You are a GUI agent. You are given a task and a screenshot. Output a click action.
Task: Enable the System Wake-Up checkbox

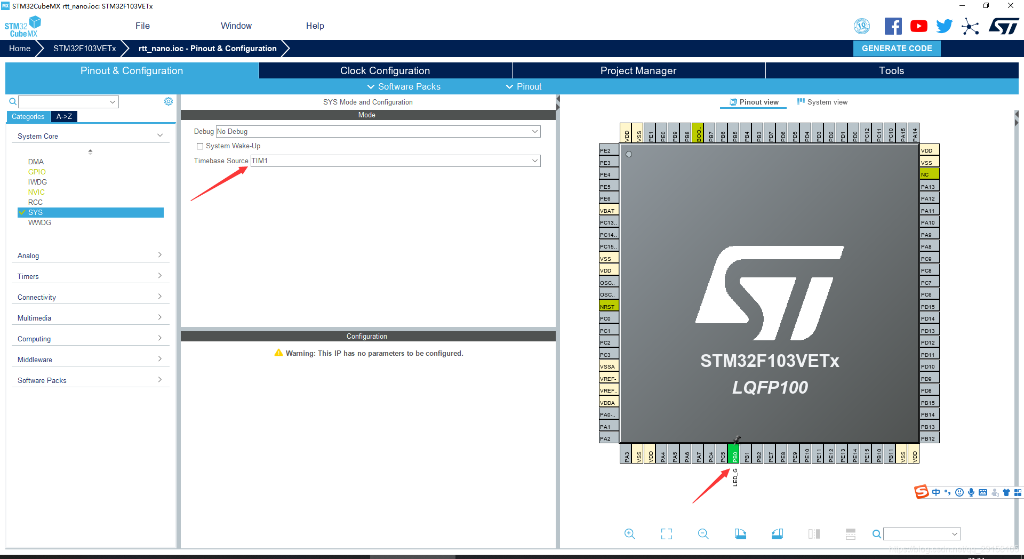pos(200,146)
